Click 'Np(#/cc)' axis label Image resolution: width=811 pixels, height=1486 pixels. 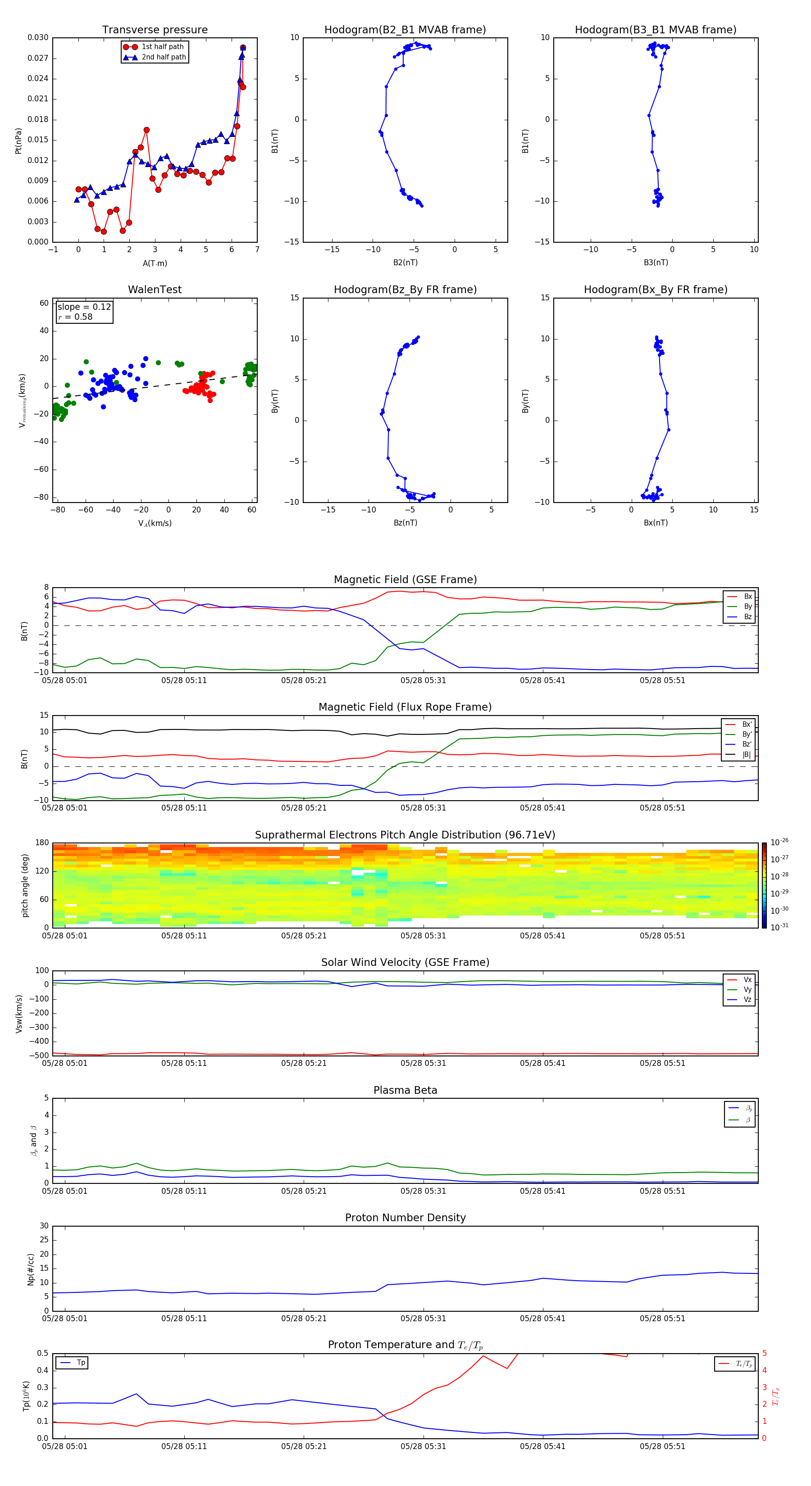point(31,1269)
